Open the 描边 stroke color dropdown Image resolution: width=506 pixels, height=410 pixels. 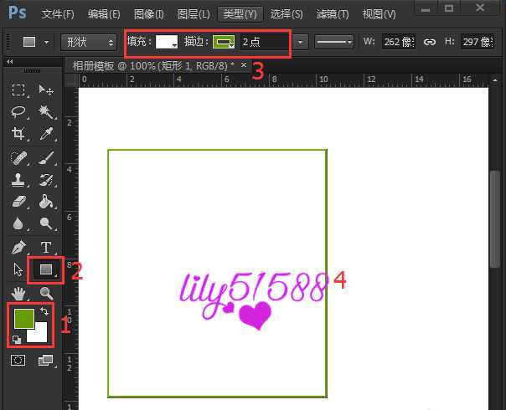coord(224,42)
